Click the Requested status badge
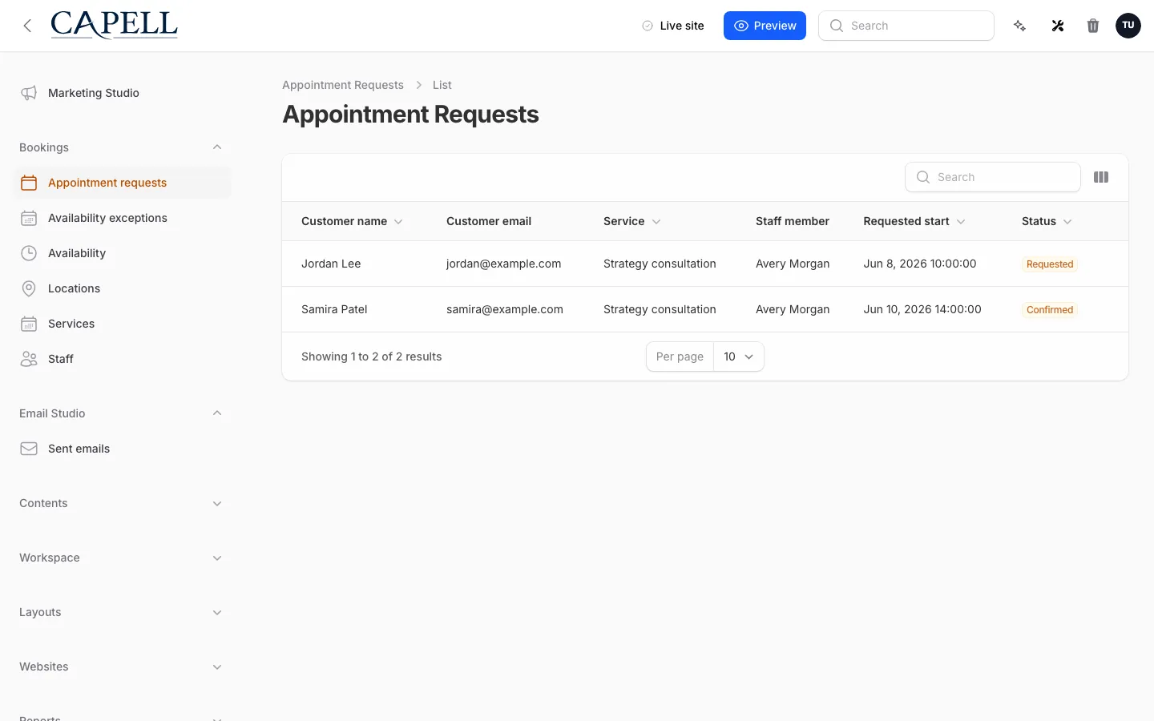 (1050, 264)
